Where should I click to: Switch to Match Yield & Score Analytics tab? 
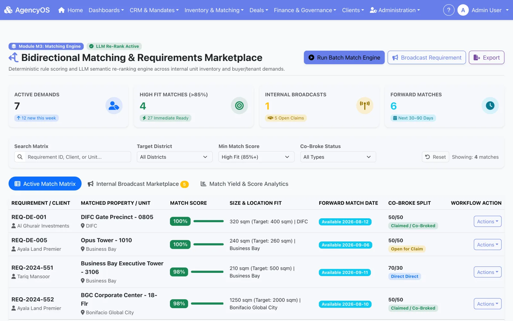pos(244,184)
